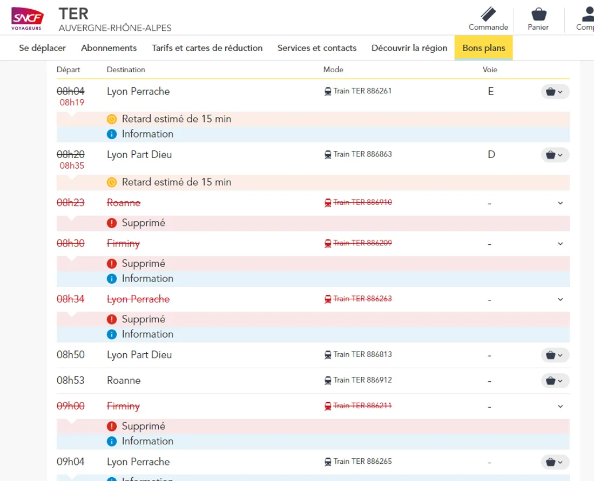Open the Panier basket icon
The image size is (594, 481).
pos(538,15)
